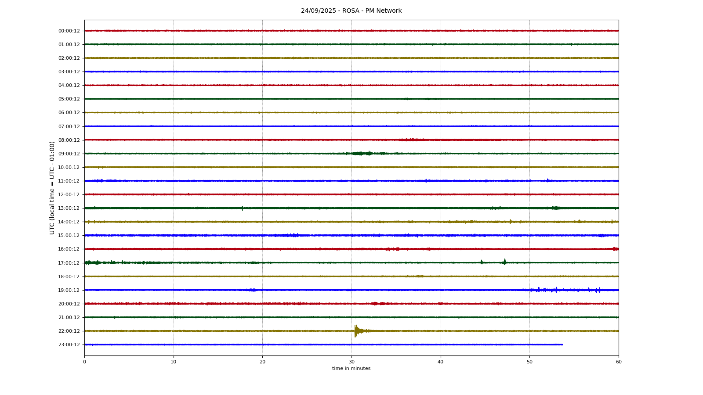
Task: Click the UTC local time y-axis label
Action: (x=52, y=188)
